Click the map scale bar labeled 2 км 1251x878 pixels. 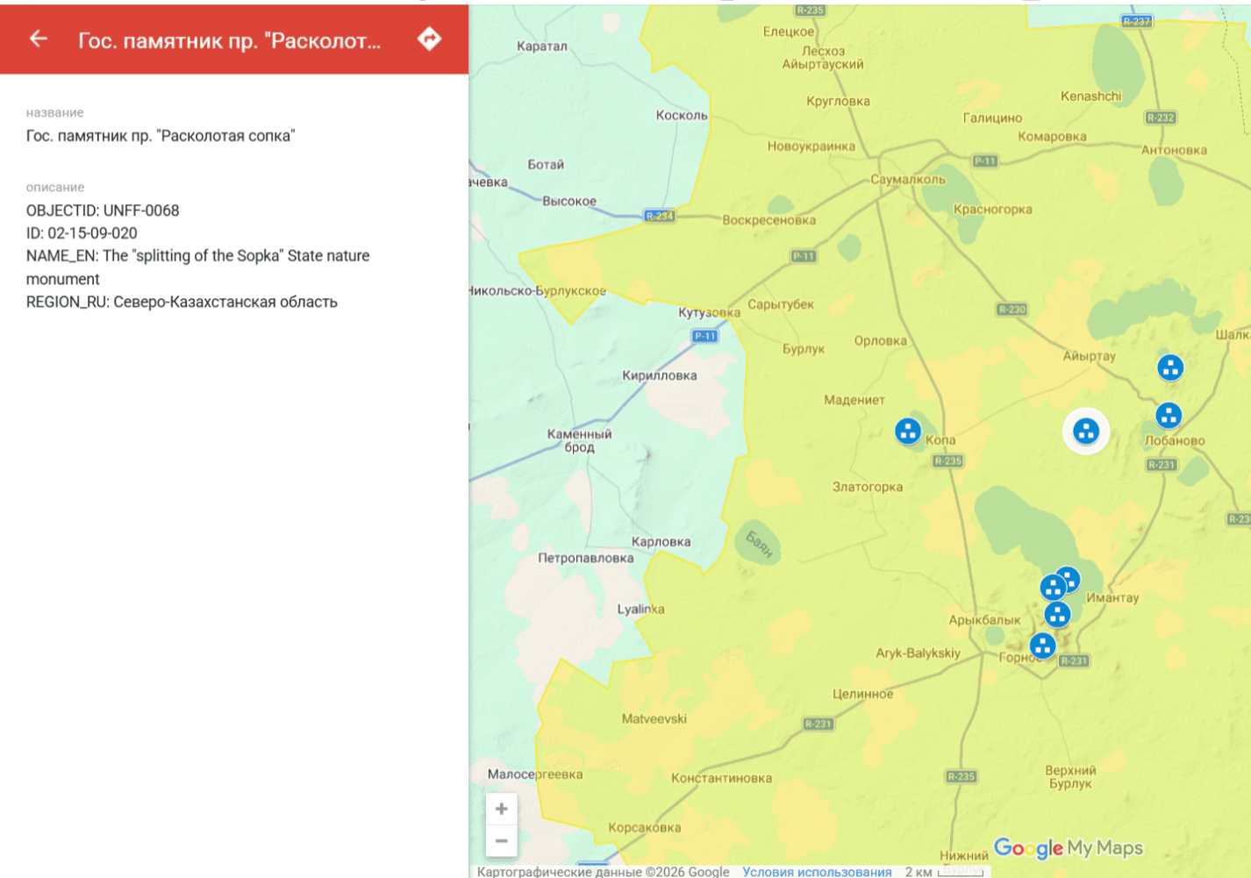(944, 871)
